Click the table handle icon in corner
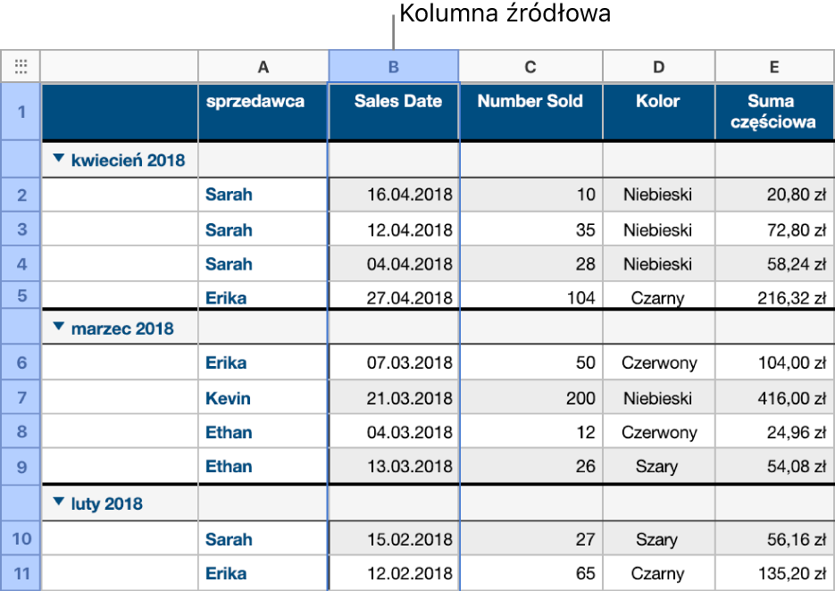This screenshot has height=591, width=835. [21, 66]
